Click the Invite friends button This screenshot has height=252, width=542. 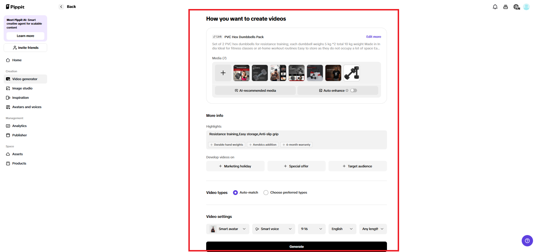click(x=25, y=48)
